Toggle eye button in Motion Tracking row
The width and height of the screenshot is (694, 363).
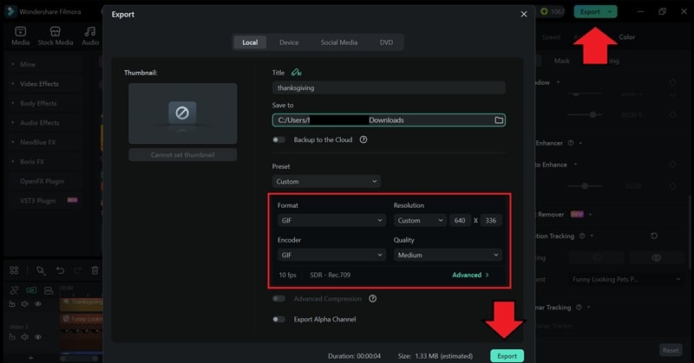click(656, 257)
